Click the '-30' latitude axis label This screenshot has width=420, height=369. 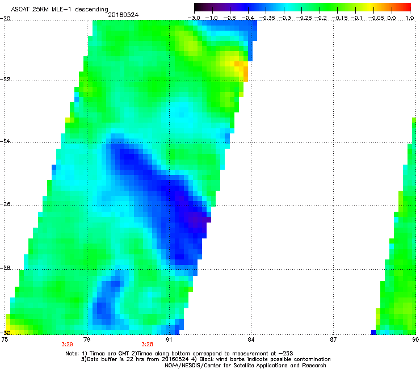[5, 333]
